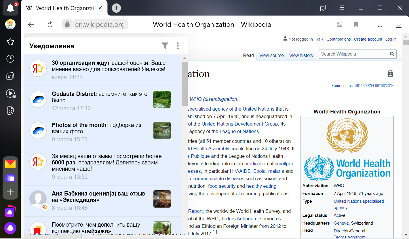
Task: Click the Search Wikipedia field
Action: 354,54
